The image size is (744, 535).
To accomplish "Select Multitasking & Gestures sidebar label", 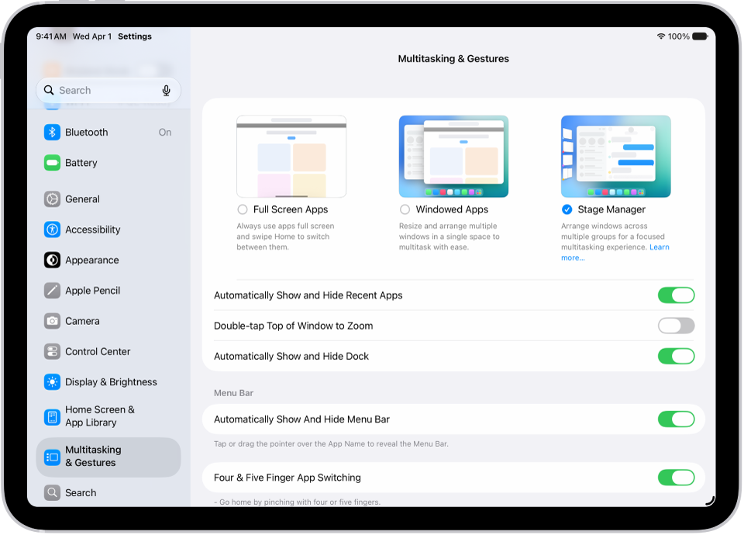I will pos(94,456).
